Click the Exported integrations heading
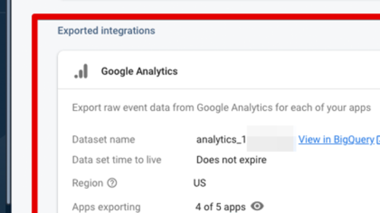The image size is (380, 213). pyautogui.click(x=106, y=31)
